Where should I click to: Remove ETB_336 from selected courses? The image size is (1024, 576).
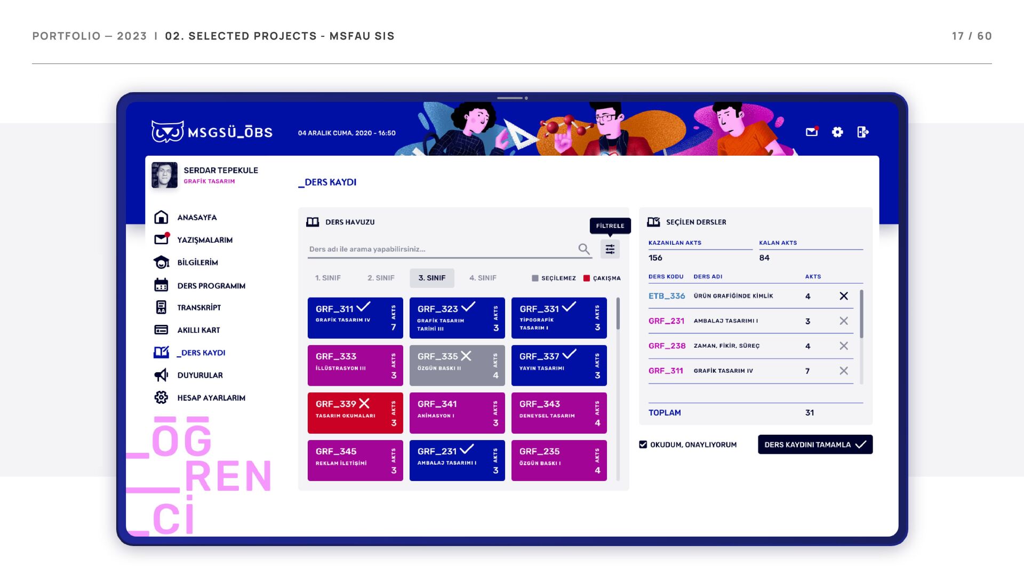point(843,296)
